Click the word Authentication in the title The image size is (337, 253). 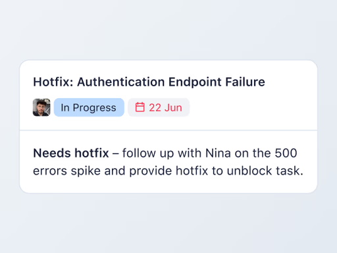121,82
